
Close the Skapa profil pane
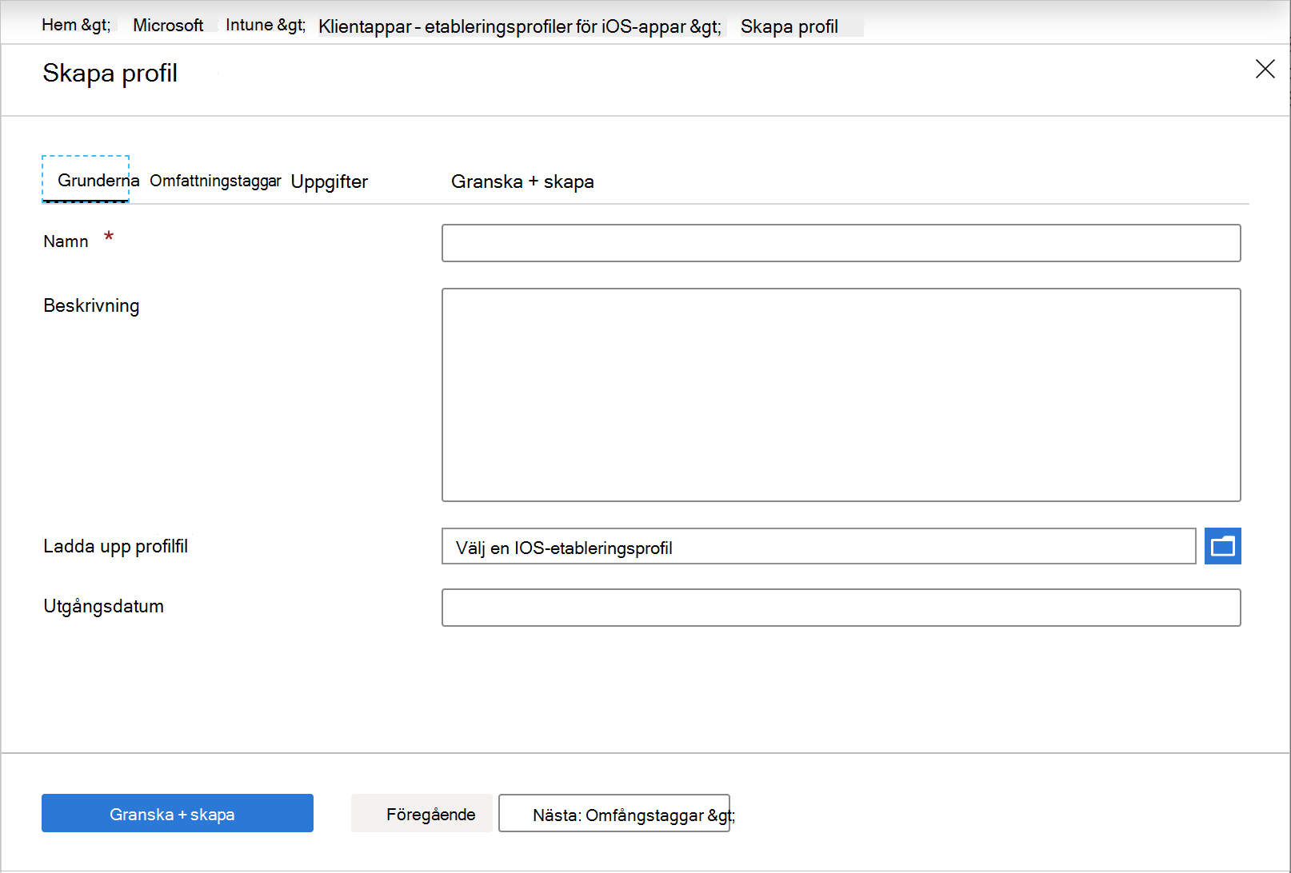1265,69
